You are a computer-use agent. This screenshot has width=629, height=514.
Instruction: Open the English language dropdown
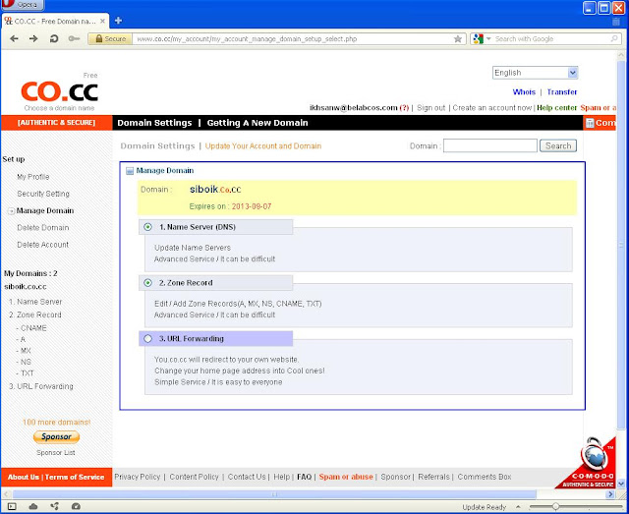535,73
